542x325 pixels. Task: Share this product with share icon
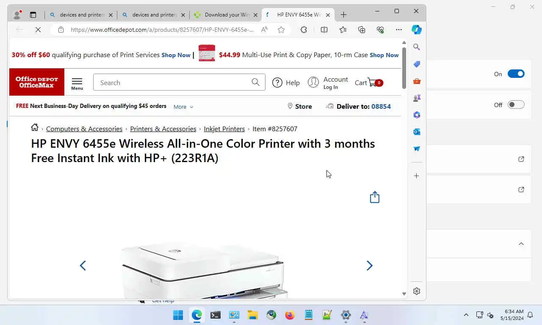click(x=375, y=197)
